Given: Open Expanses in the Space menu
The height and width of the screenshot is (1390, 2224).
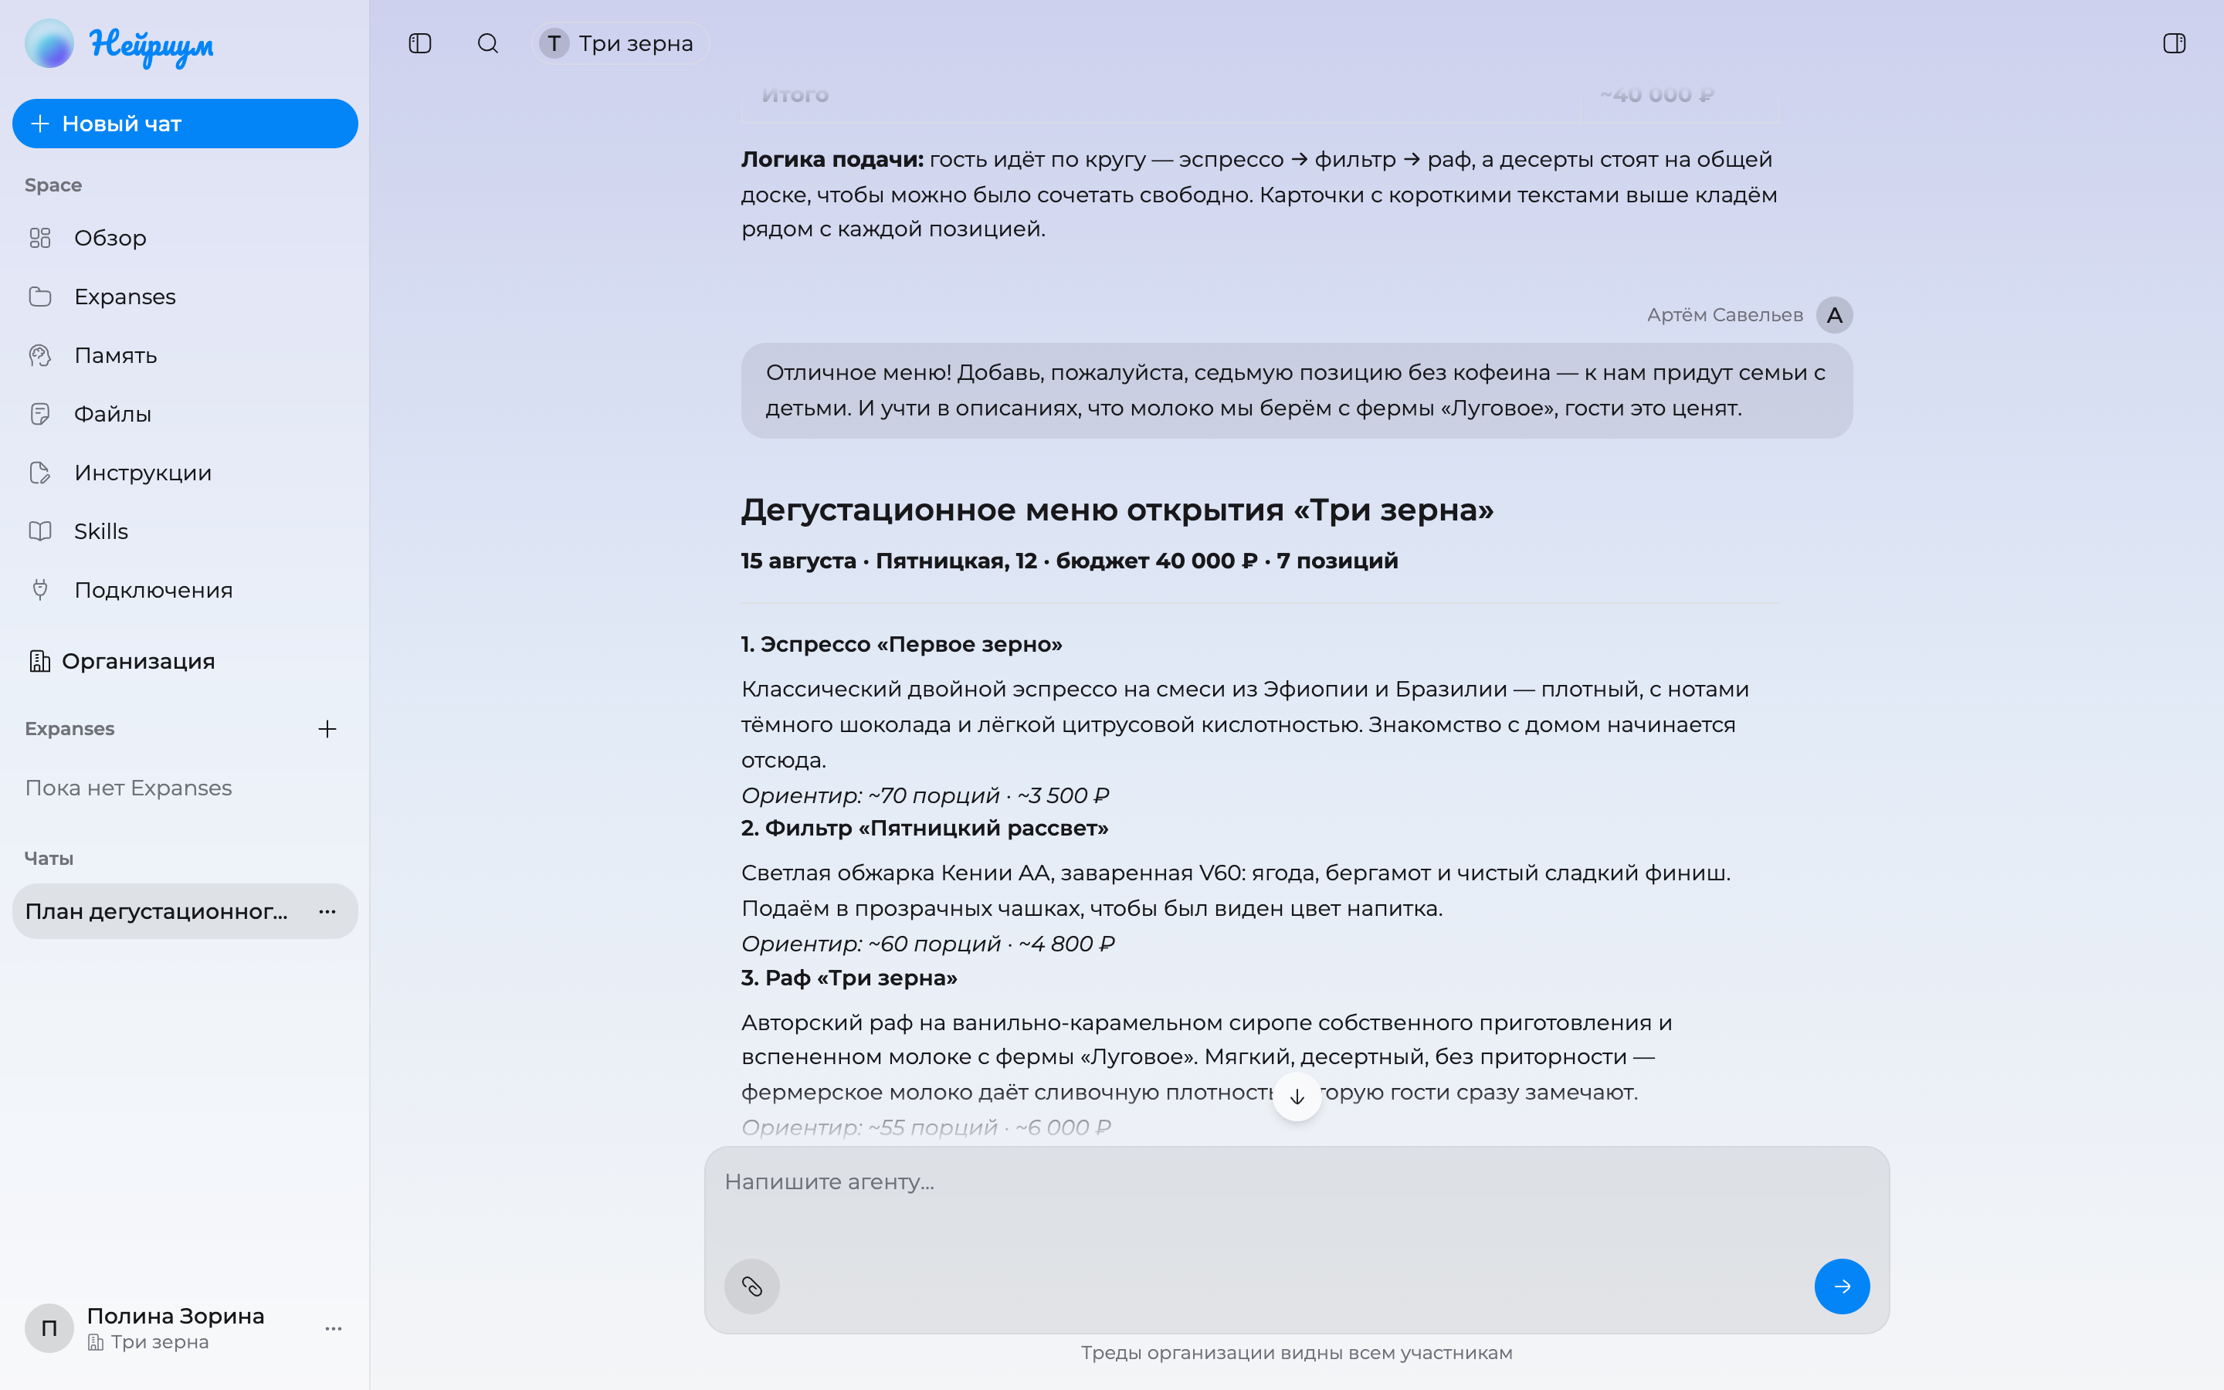Looking at the screenshot, I should 185,297.
